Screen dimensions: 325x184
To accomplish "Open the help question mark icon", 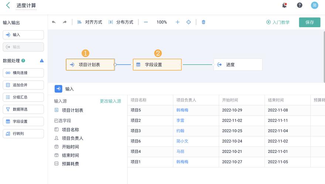I will [x=300, y=5].
